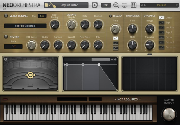Click the gray envelope name field

pos(101,59)
